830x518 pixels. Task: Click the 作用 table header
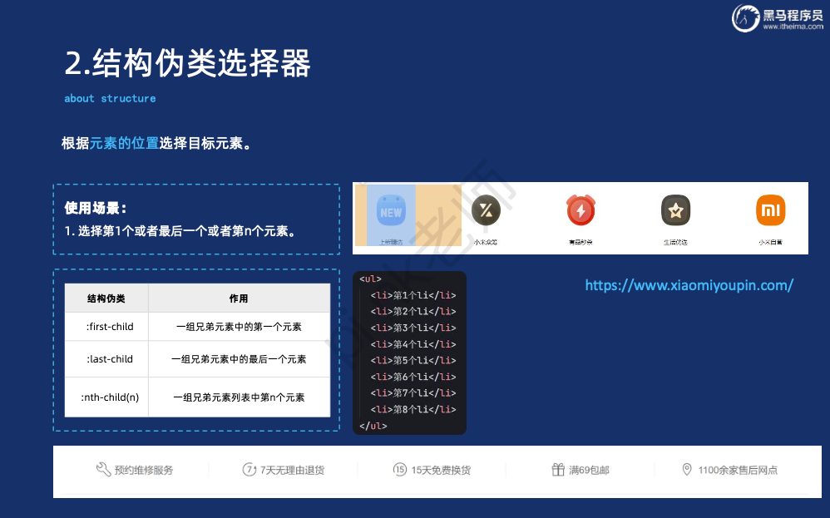239,298
